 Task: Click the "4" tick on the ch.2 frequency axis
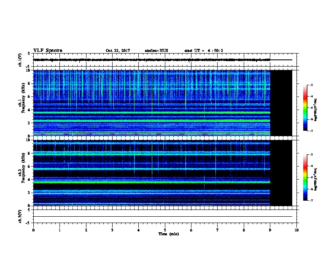(30, 180)
